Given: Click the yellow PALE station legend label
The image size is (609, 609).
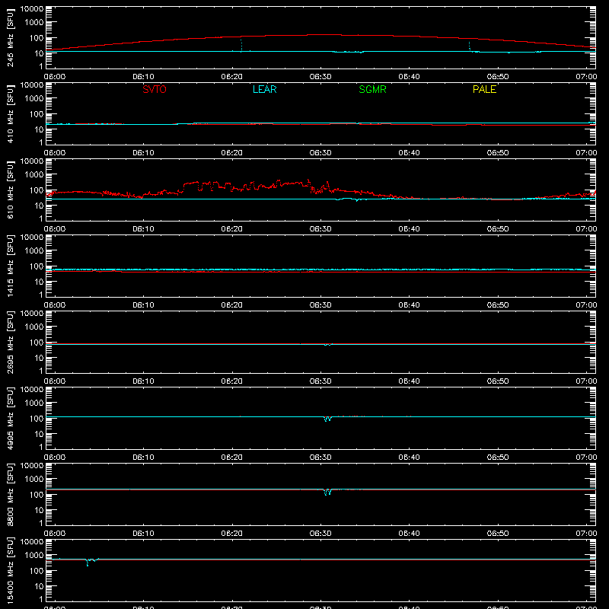Looking at the screenshot, I should (484, 89).
